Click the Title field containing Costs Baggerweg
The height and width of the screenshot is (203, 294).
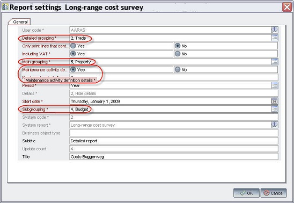tap(174, 157)
